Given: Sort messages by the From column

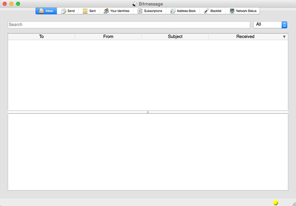Looking at the screenshot, I should coord(108,37).
